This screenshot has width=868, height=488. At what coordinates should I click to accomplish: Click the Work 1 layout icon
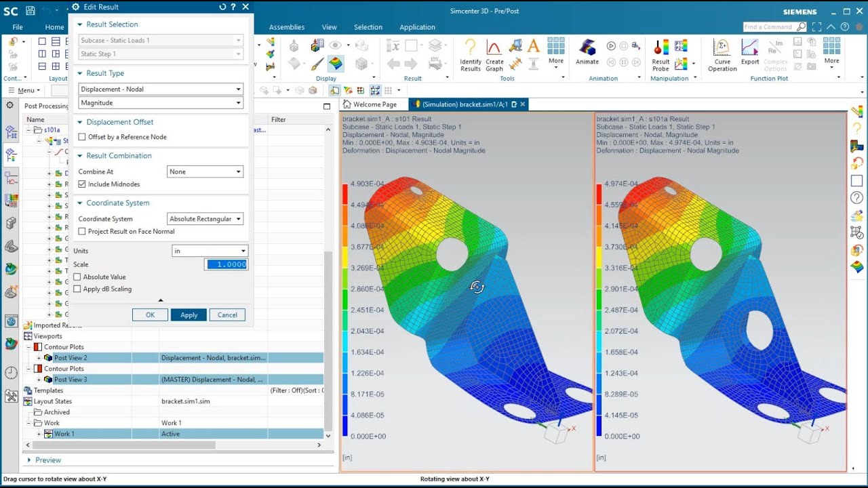(48, 434)
